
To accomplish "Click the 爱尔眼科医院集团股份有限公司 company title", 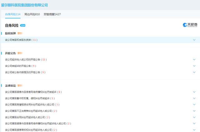I will pos(24,5).
